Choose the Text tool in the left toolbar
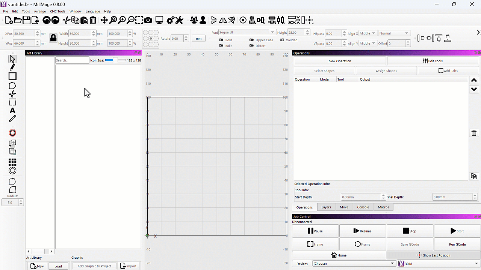Viewport: 481px width, 270px height. (12, 110)
